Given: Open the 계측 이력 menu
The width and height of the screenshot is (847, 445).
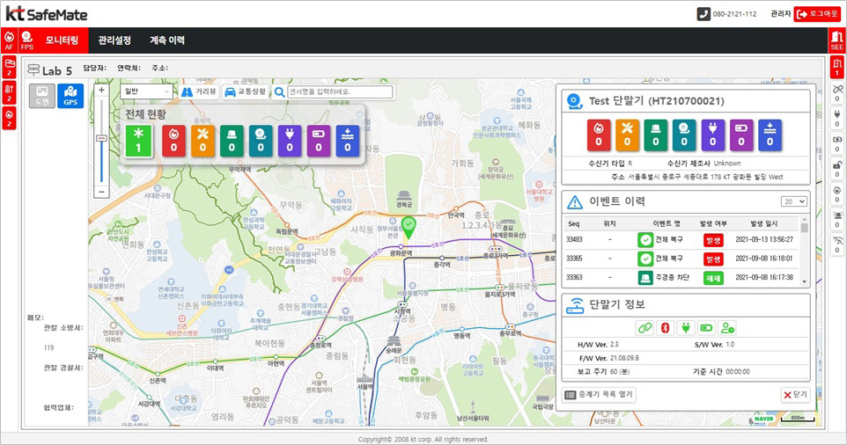Looking at the screenshot, I should pos(167,40).
